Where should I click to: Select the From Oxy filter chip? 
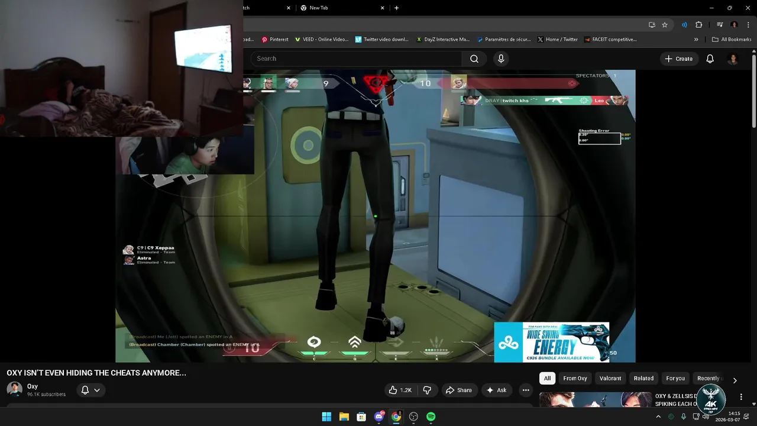(x=575, y=378)
